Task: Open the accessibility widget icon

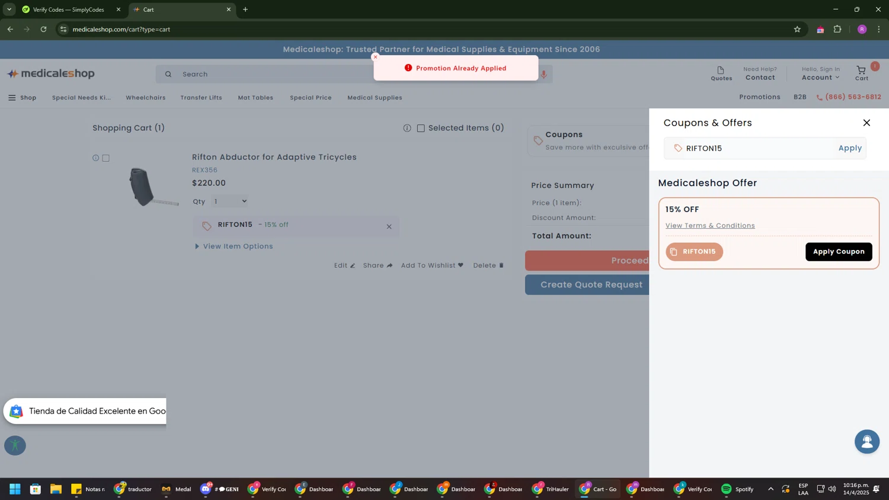Action: click(x=15, y=445)
